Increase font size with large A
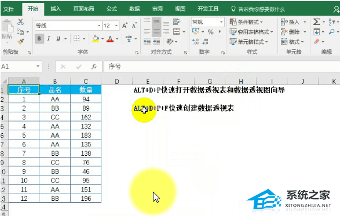 (x=125, y=25)
